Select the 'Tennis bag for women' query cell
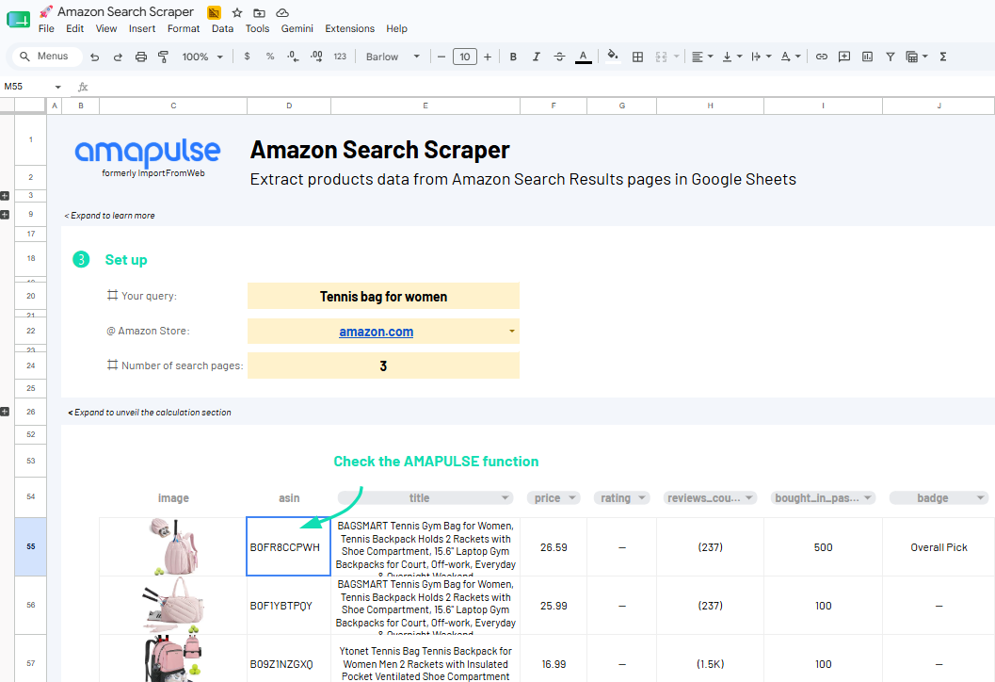Screen dimensions: 995x682 (x=383, y=296)
